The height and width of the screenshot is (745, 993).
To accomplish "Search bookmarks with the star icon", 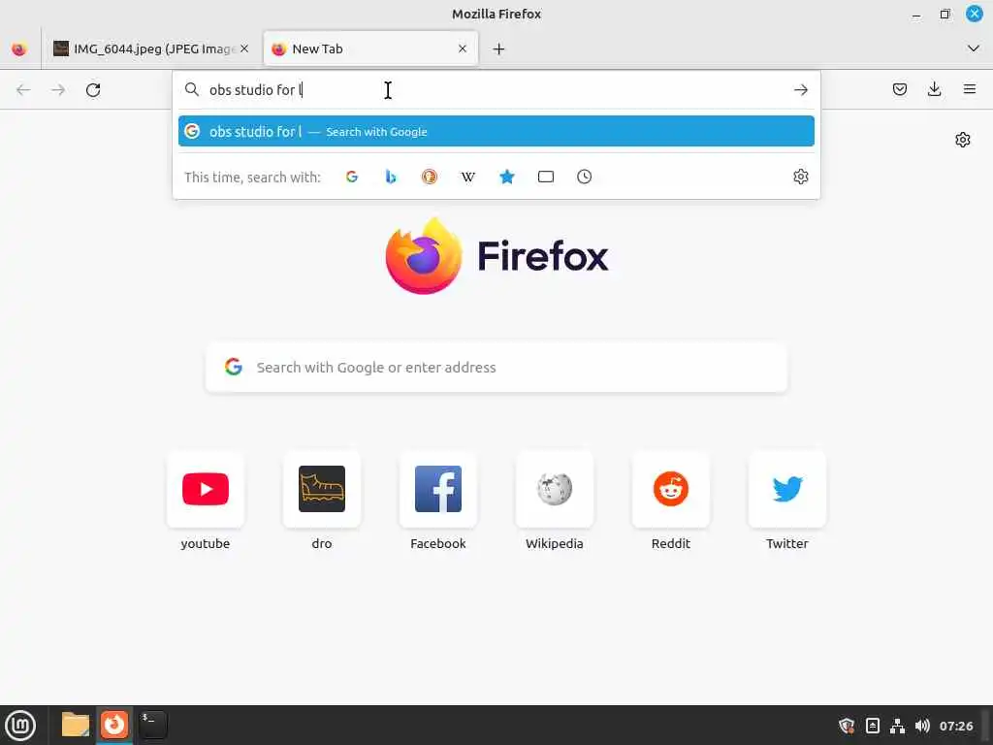I will point(506,177).
